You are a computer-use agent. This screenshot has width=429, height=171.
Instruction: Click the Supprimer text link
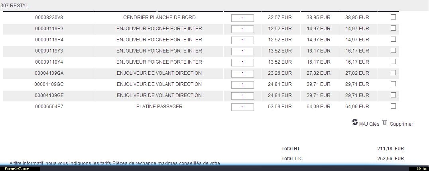401,124
